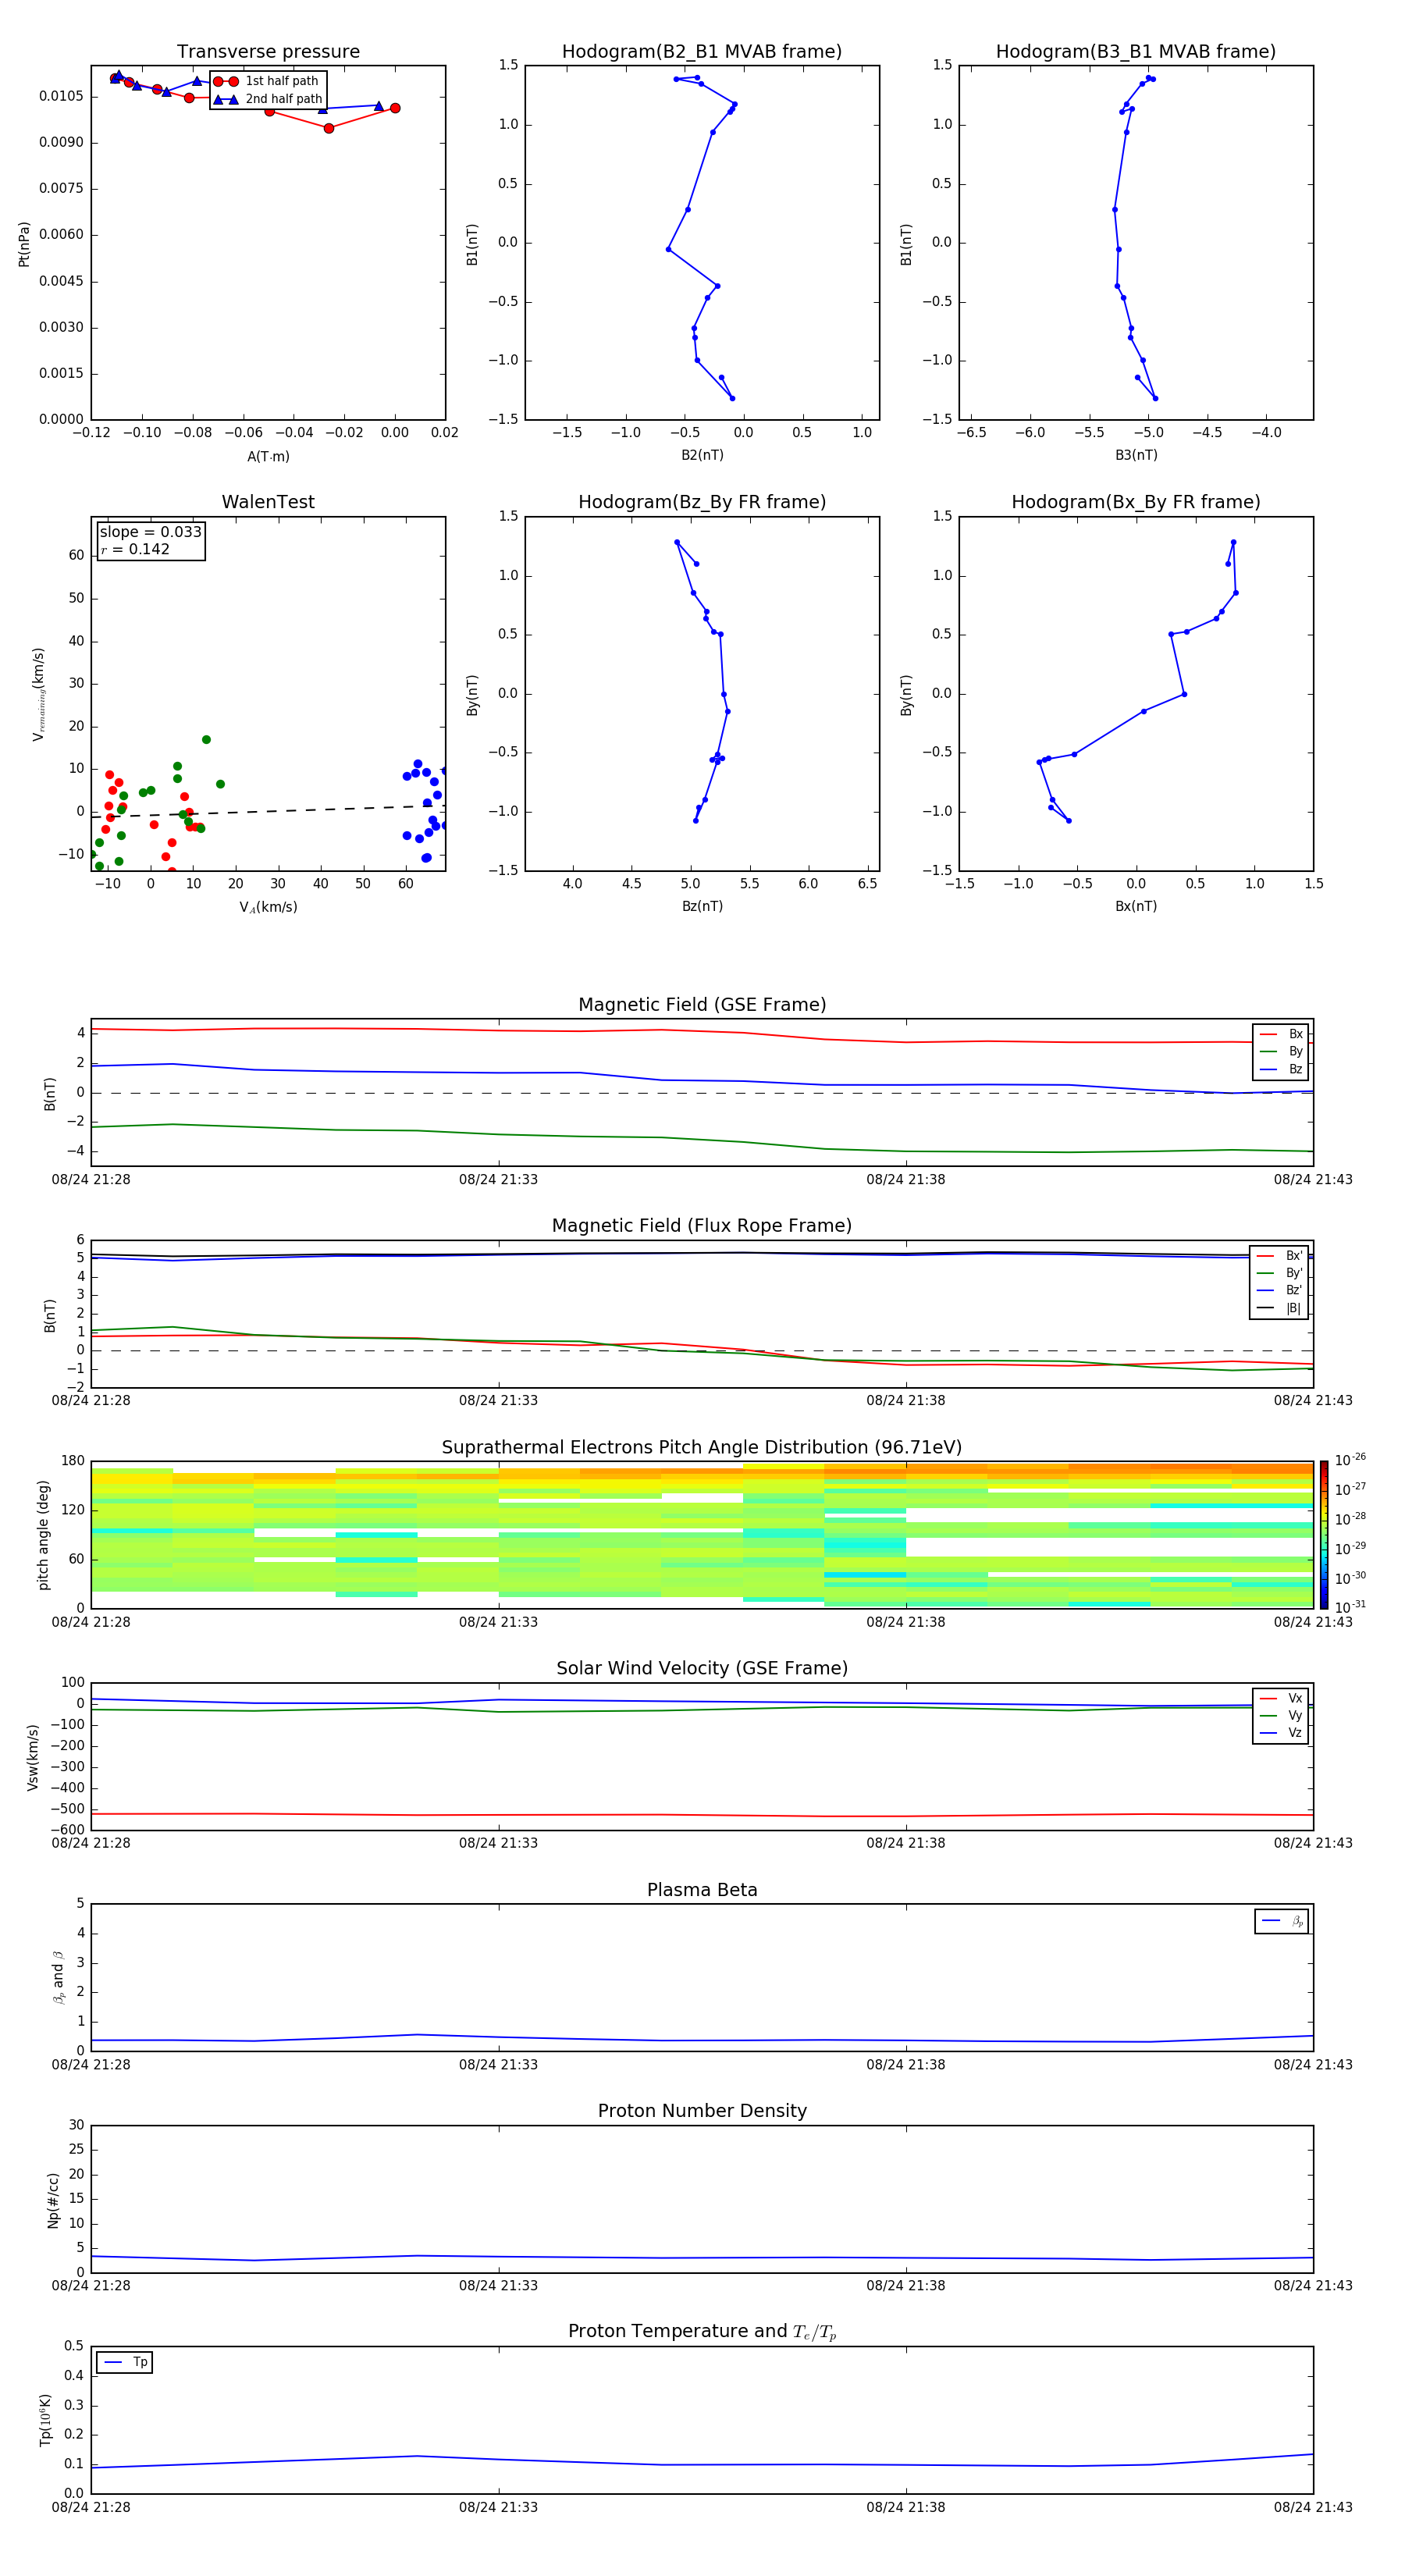Click the 'V_remaining(km/s)' y-axis label
The width and height of the screenshot is (1405, 2576).
[x=38, y=694]
